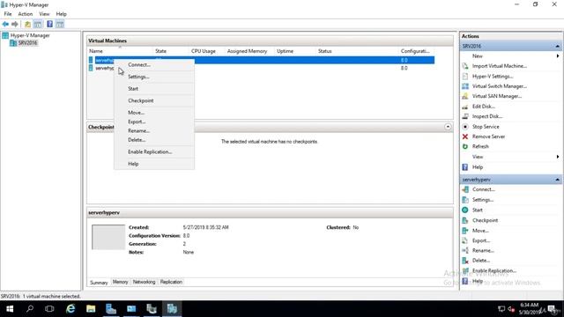The image size is (564, 317).
Task: Choose Rename... from the context menu
Action: [x=154, y=131]
